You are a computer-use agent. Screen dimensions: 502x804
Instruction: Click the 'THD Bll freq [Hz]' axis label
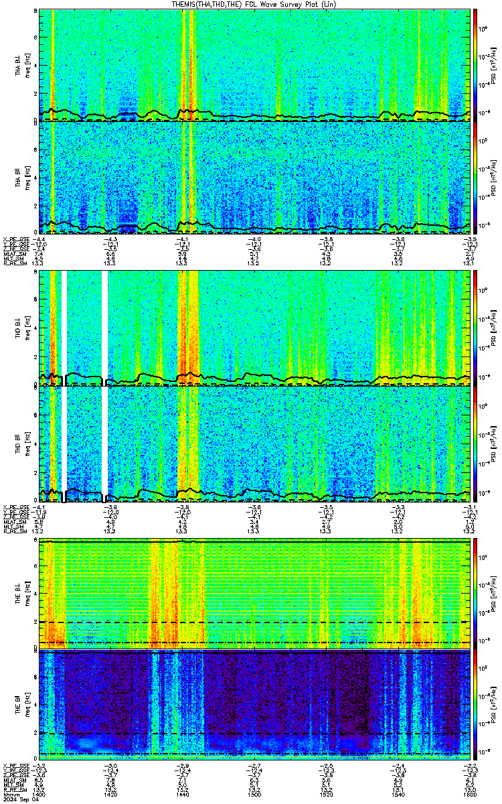coord(23,445)
